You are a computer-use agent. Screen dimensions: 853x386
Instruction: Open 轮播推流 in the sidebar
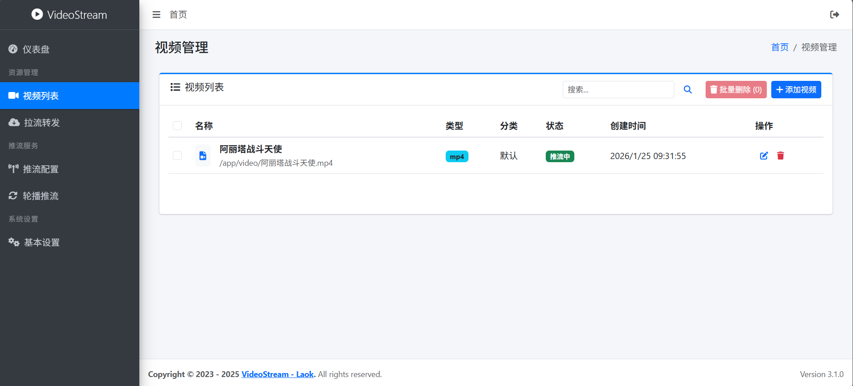70,196
